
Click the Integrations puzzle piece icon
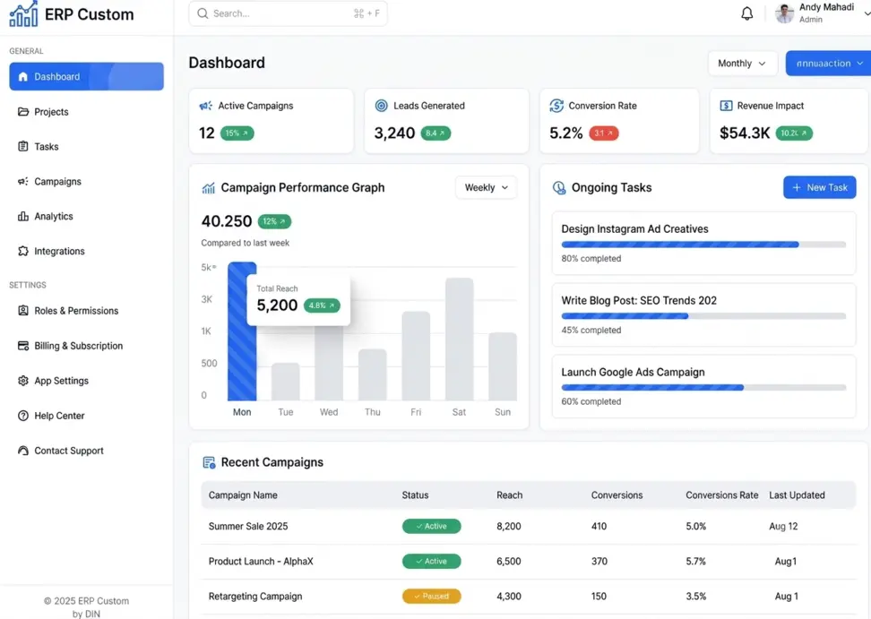point(22,251)
